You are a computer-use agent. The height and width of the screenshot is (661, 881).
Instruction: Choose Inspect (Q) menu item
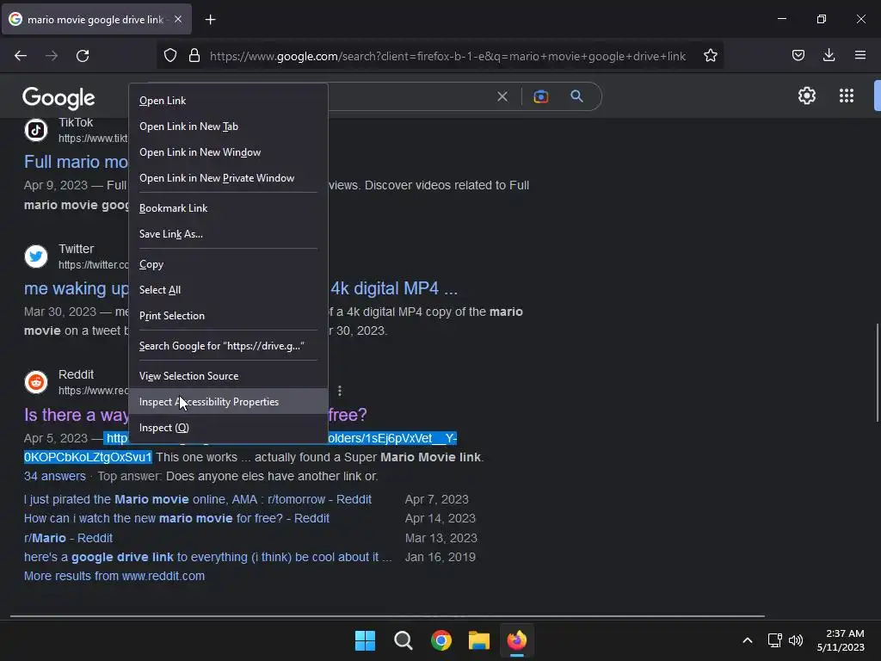pos(228,428)
